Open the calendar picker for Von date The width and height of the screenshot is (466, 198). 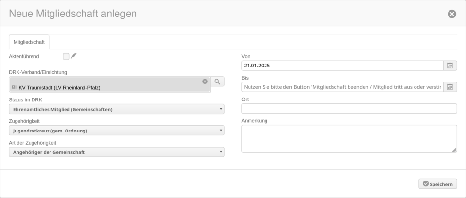coord(450,66)
